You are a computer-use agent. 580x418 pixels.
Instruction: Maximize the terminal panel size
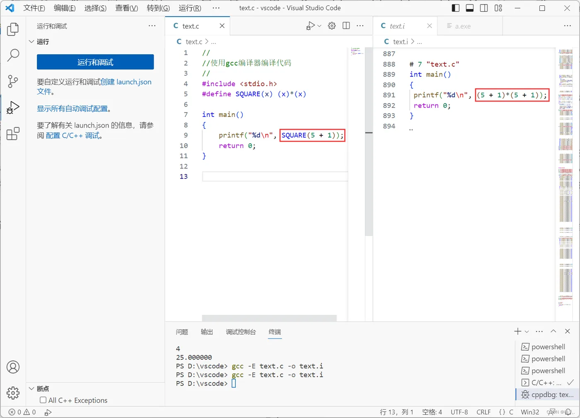tap(553, 331)
